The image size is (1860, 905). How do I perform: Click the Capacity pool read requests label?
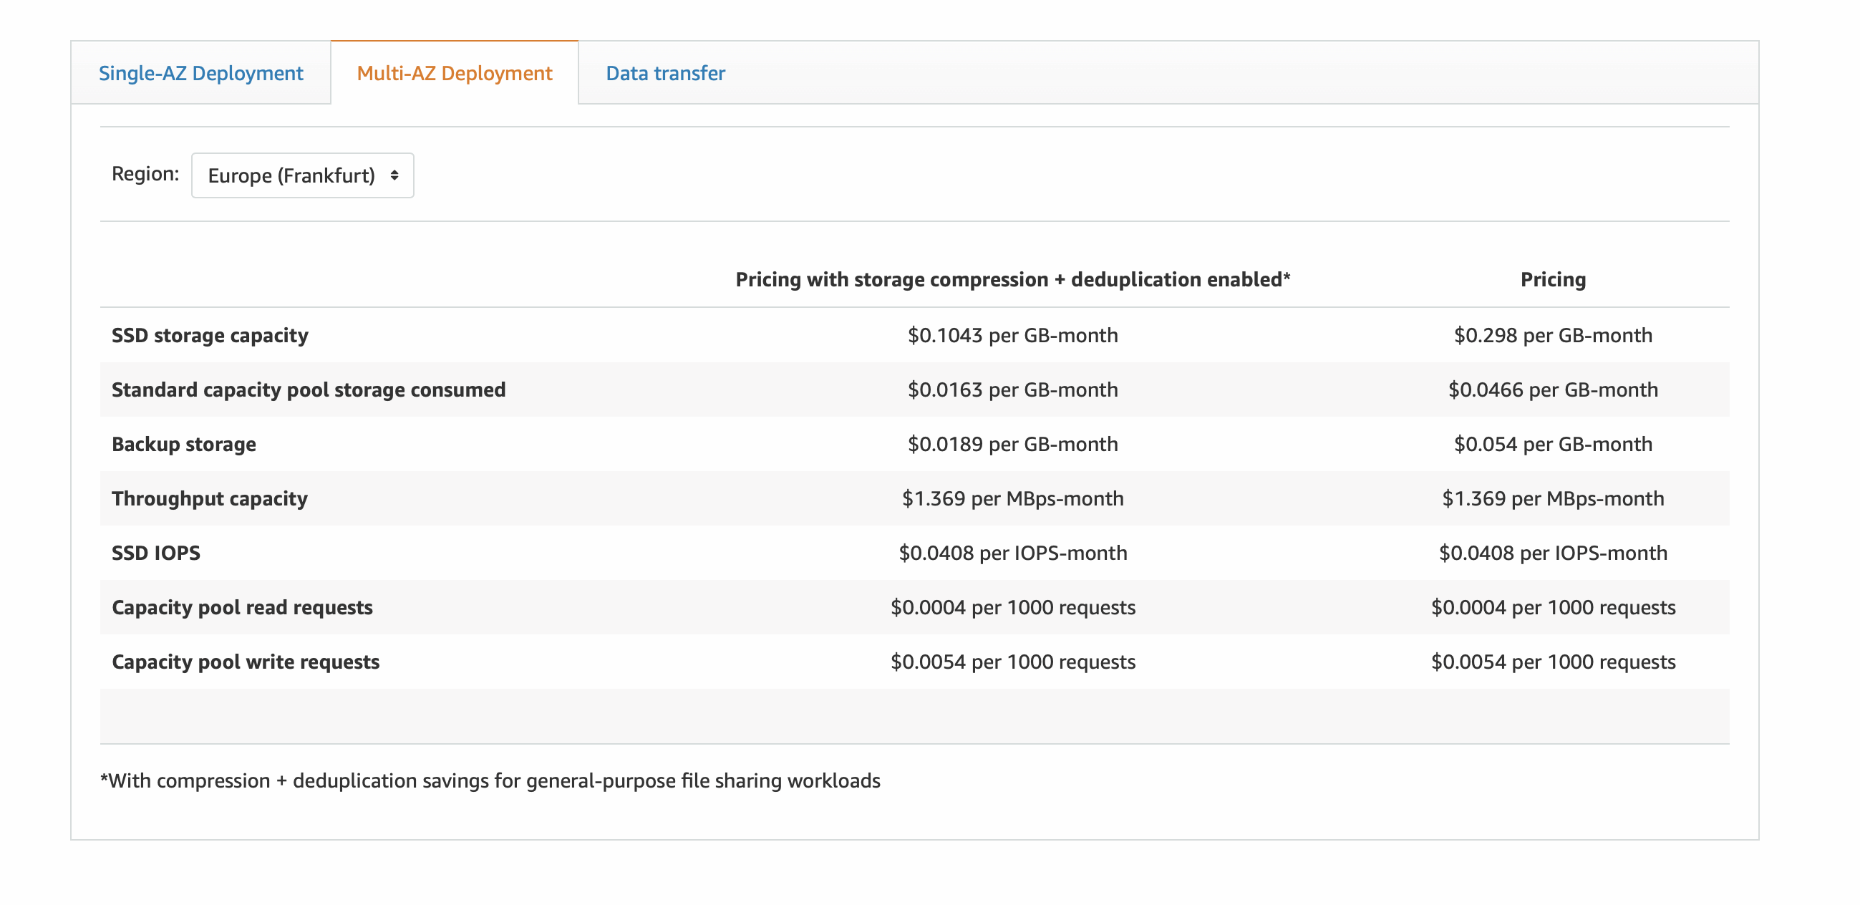click(x=242, y=607)
